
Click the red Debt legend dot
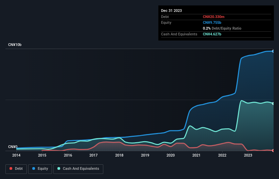tap(11, 168)
